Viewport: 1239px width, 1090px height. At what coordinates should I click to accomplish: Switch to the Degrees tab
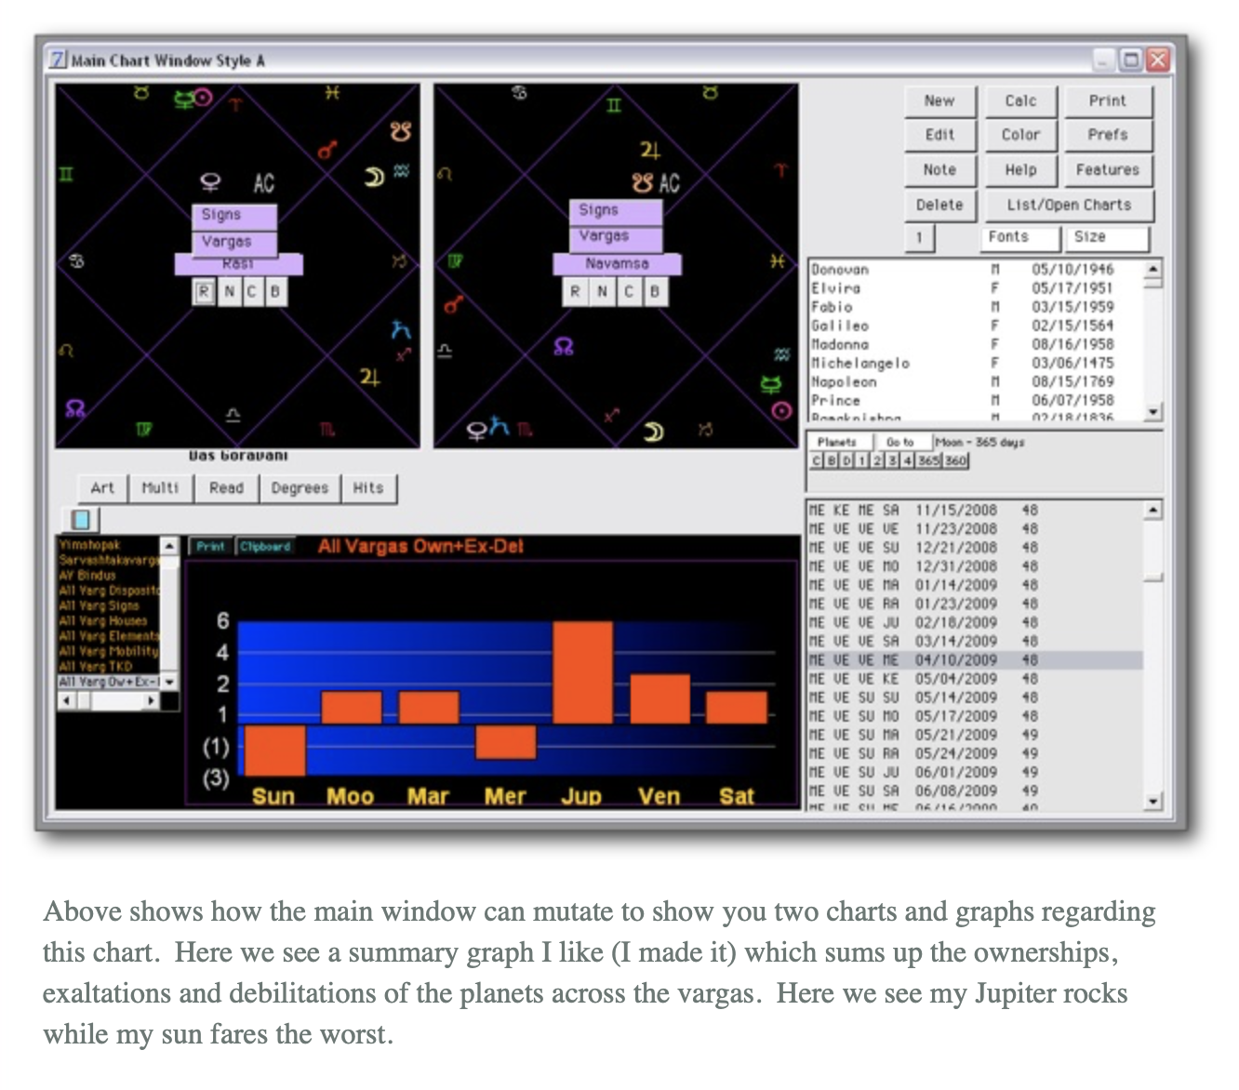300,488
